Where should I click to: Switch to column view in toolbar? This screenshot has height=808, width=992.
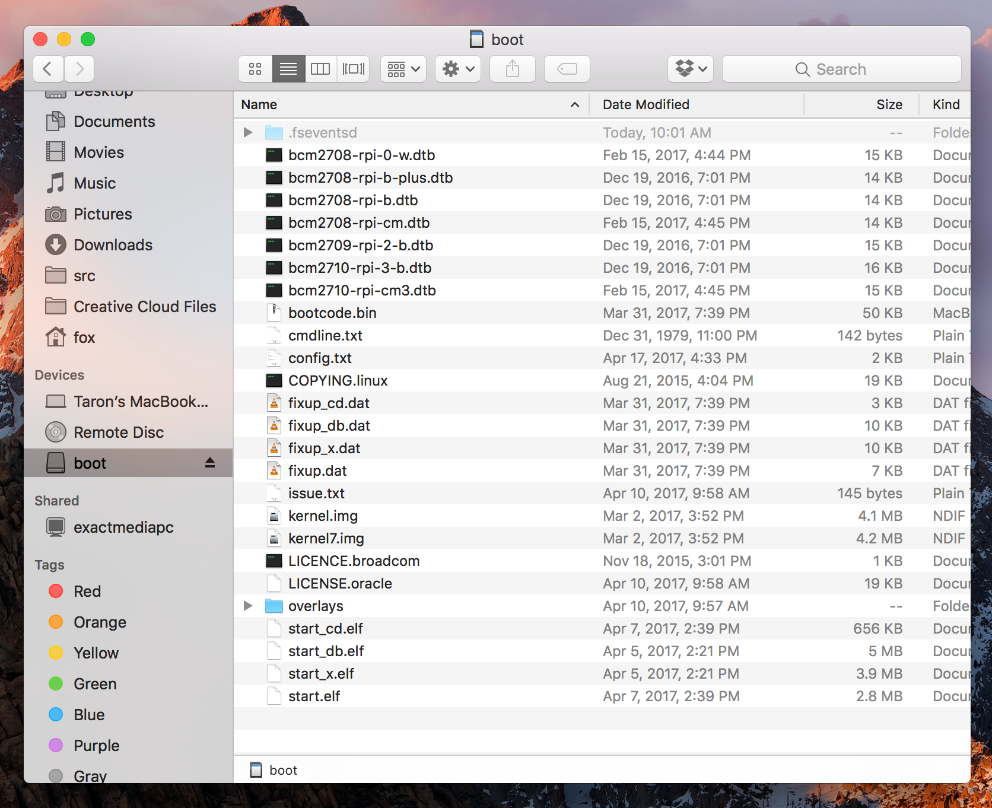tap(320, 69)
